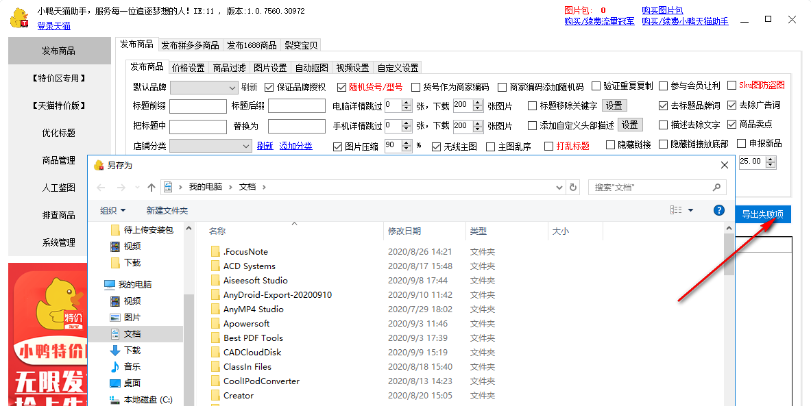Image resolution: width=811 pixels, height=406 pixels.
Task: Toggle Sku图防盗图 checkbox
Action: click(x=731, y=85)
